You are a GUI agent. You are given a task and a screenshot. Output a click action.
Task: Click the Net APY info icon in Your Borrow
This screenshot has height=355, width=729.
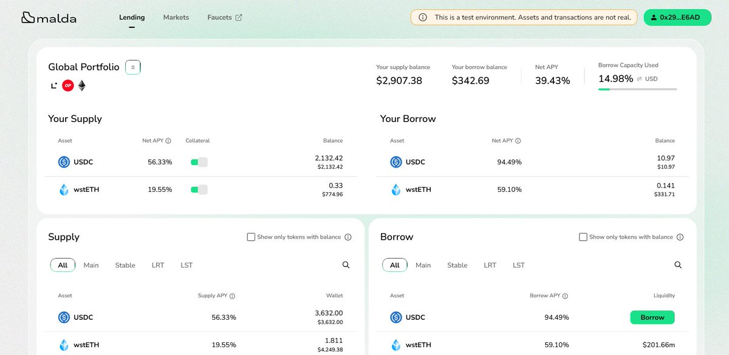tap(518, 141)
